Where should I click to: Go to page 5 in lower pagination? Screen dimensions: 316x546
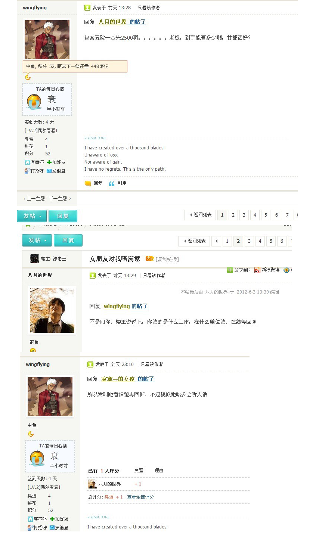(271, 241)
